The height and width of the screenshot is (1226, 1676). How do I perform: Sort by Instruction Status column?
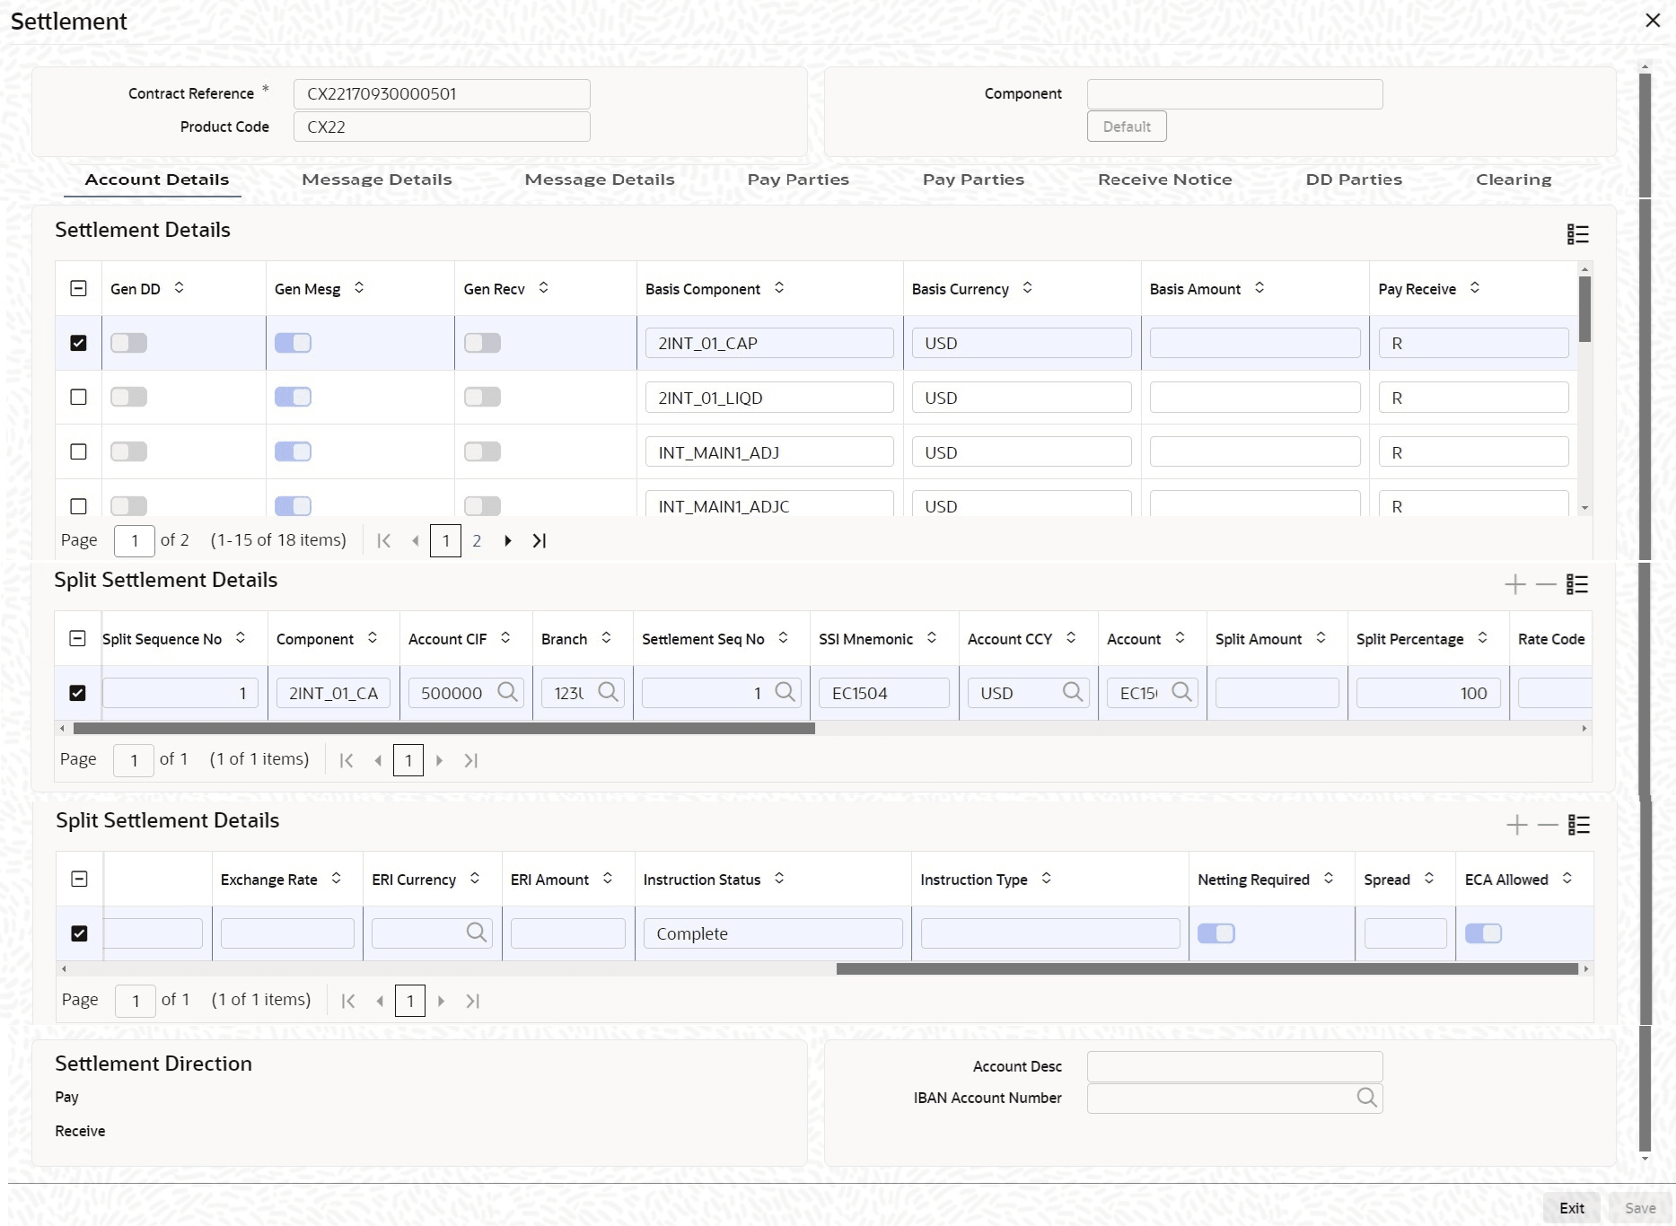[779, 878]
